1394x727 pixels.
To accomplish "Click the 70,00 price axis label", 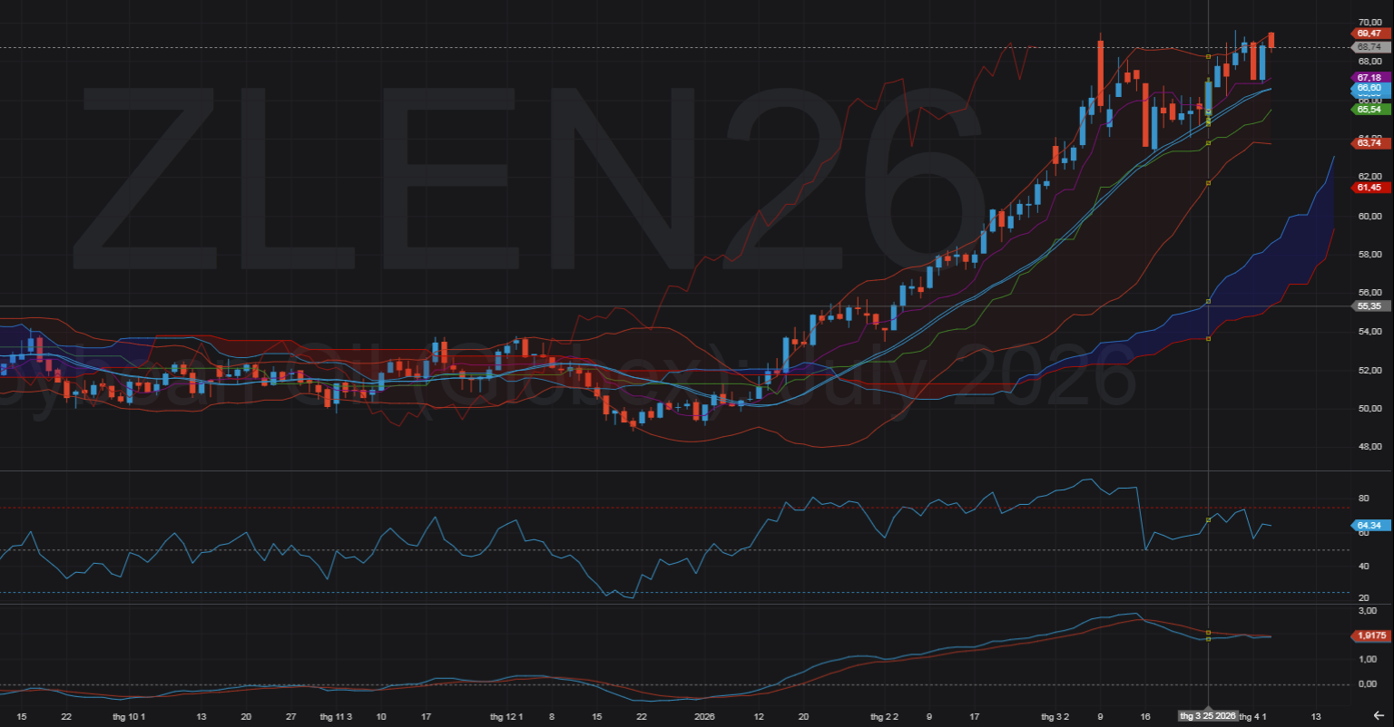I will pos(1369,22).
